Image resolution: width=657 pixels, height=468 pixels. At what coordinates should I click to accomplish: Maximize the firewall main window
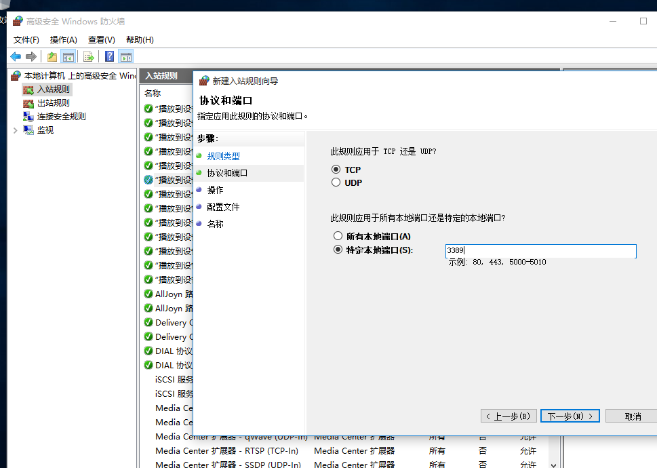pyautogui.click(x=643, y=21)
